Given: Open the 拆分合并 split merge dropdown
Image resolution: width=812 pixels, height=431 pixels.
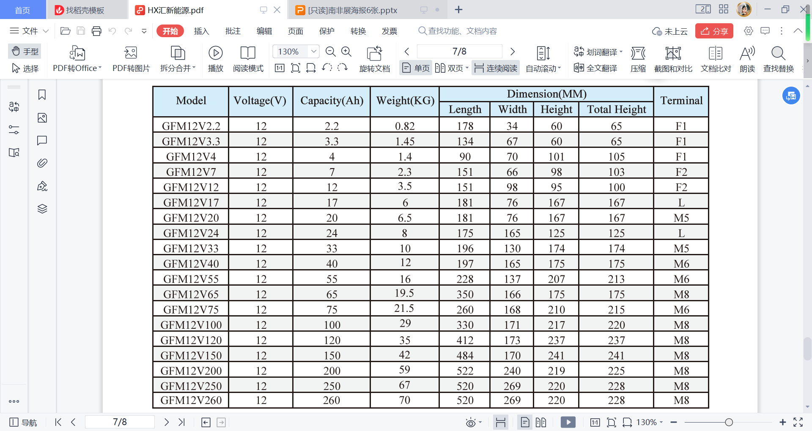Looking at the screenshot, I should (178, 68).
